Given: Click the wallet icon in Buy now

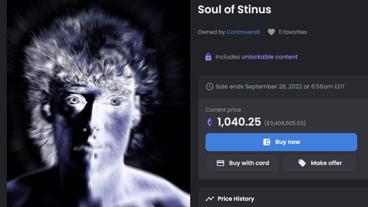Looking at the screenshot, I should 267,142.
